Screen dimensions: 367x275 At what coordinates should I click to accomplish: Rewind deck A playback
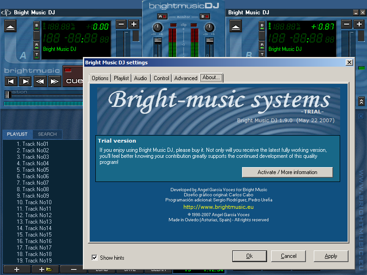(x=40, y=81)
